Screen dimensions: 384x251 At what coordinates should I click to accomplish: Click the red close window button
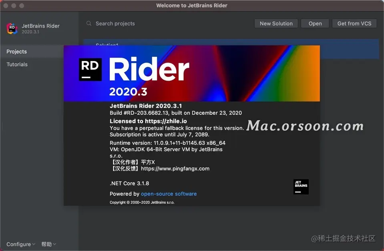click(x=6, y=5)
